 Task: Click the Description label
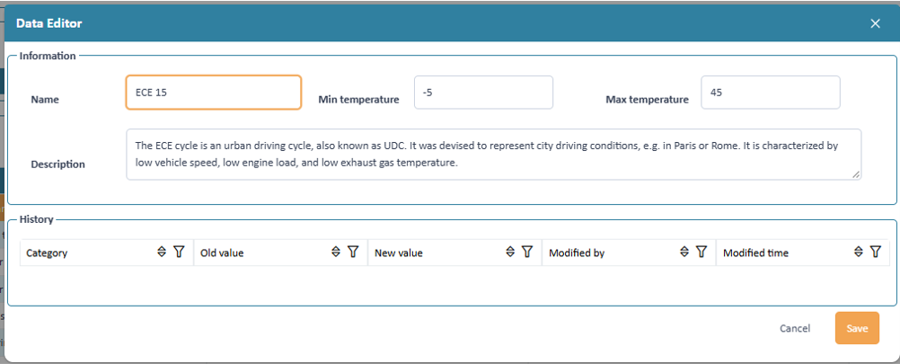pos(58,164)
